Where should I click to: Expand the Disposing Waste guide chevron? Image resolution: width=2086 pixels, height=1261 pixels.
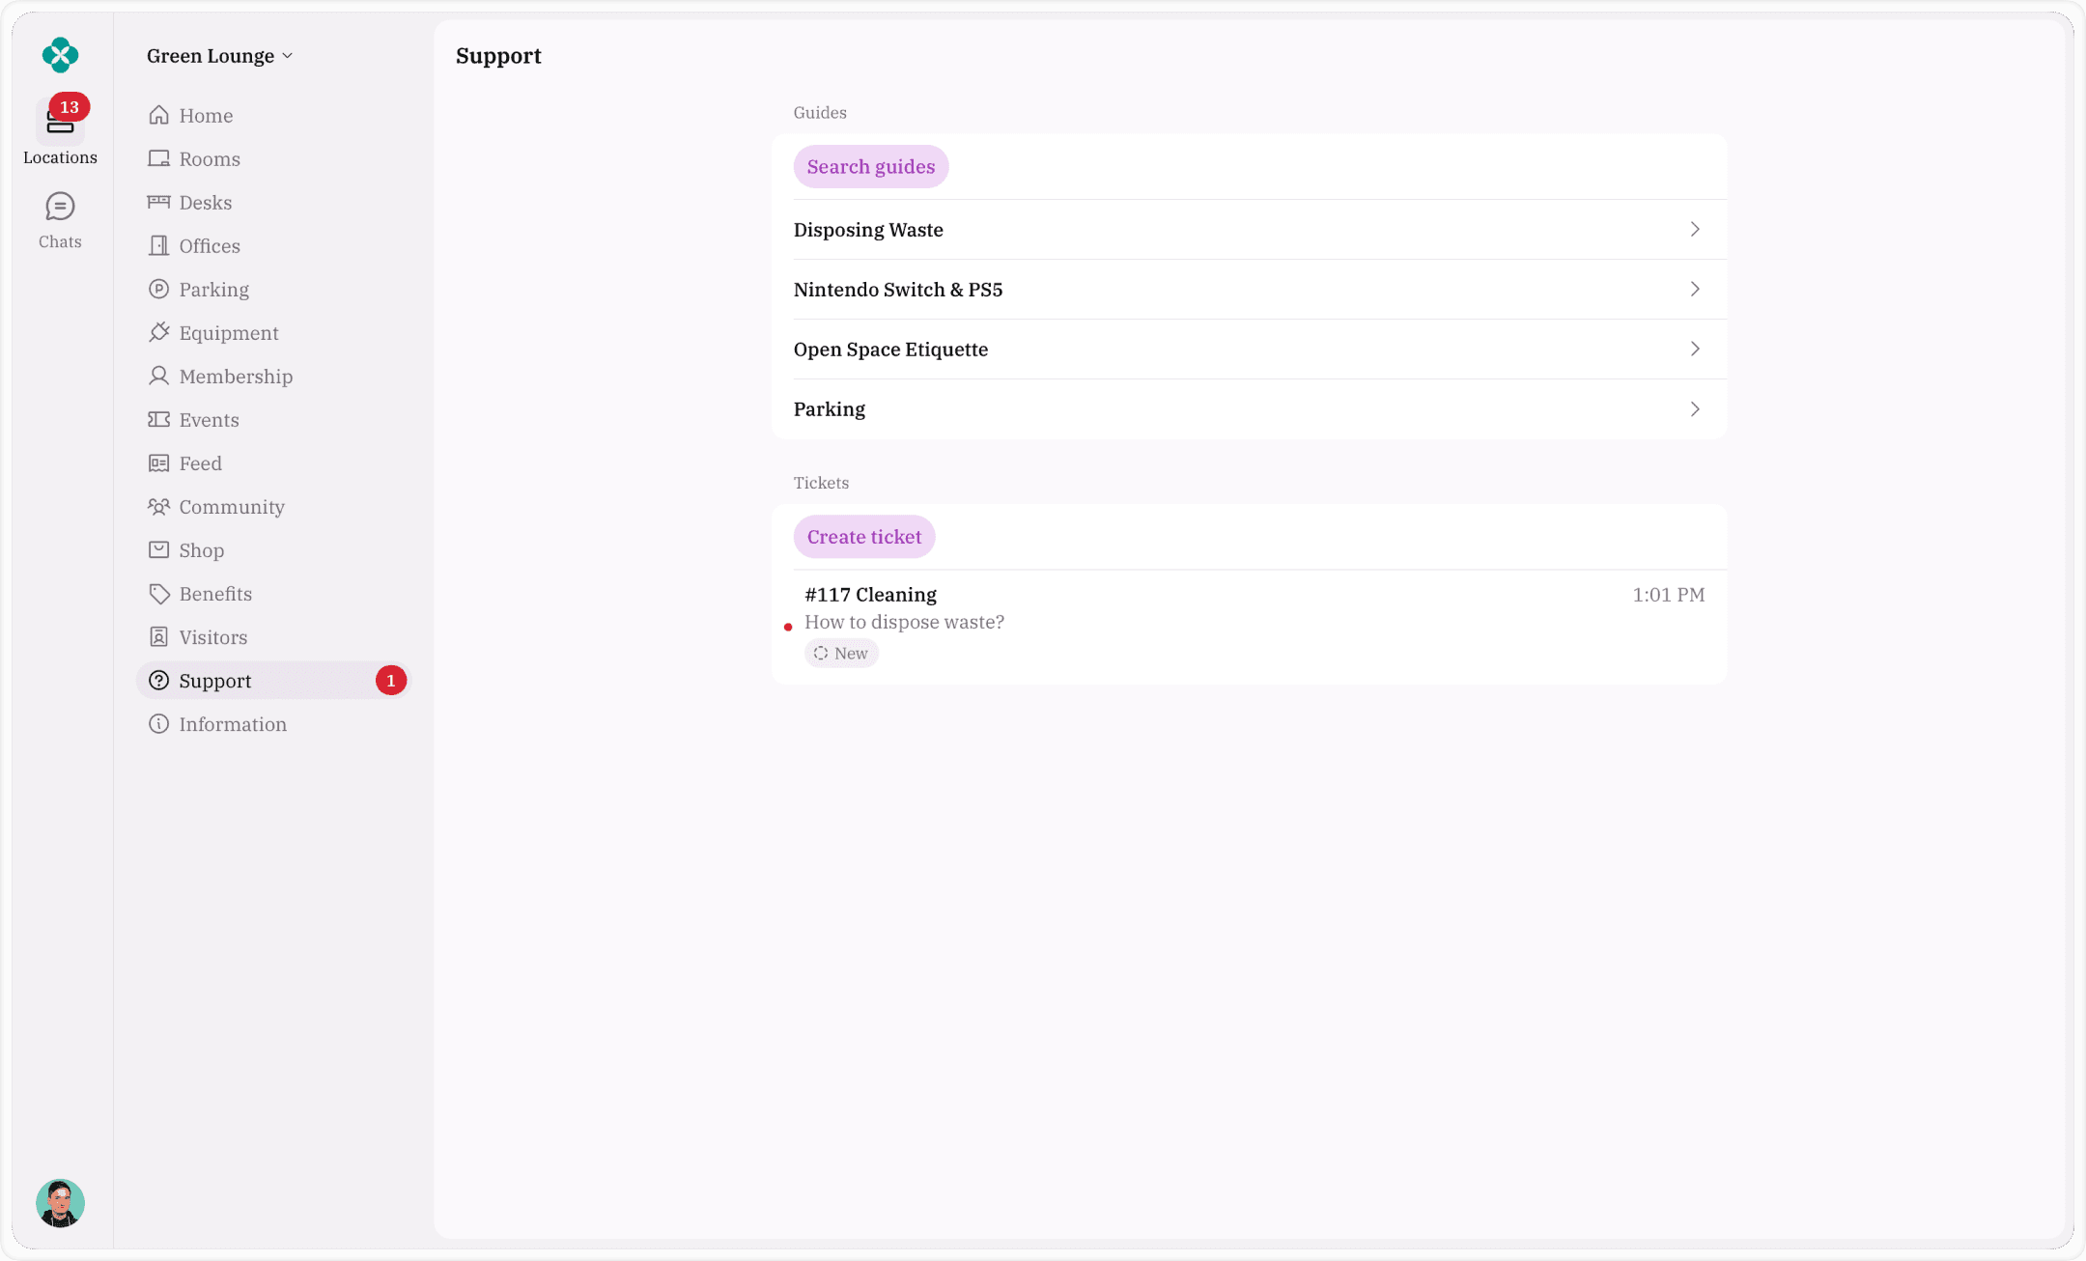(1695, 229)
